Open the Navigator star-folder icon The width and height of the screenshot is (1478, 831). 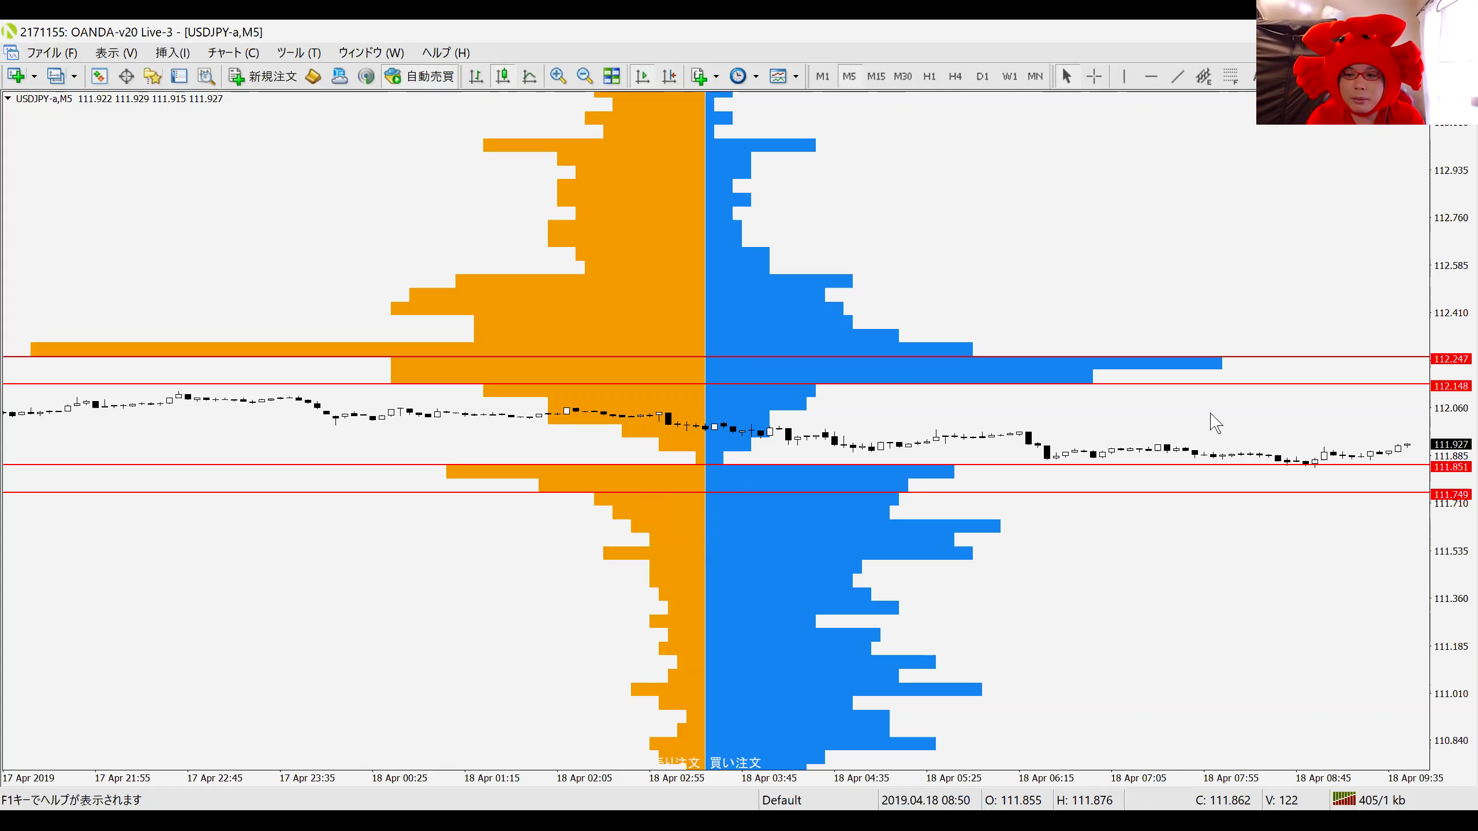pyautogui.click(x=152, y=76)
